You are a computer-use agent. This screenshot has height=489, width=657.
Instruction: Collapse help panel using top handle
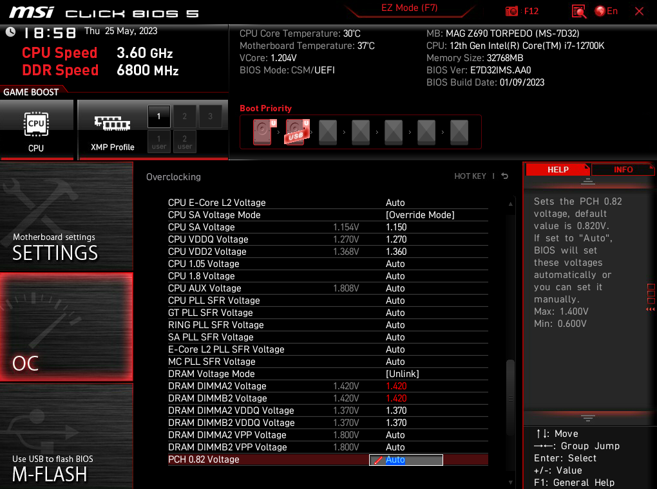point(588,181)
